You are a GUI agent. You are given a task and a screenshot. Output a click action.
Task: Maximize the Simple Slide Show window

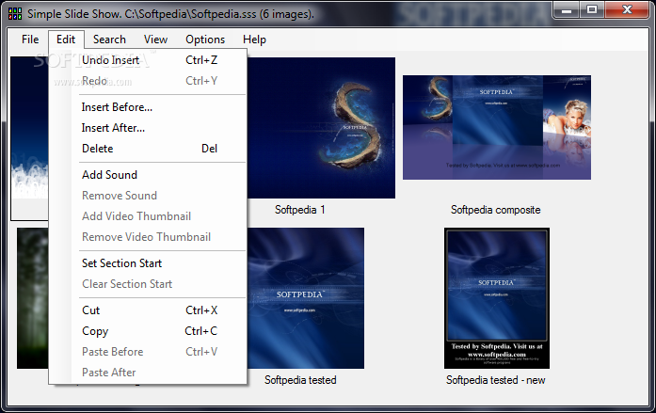pos(592,10)
